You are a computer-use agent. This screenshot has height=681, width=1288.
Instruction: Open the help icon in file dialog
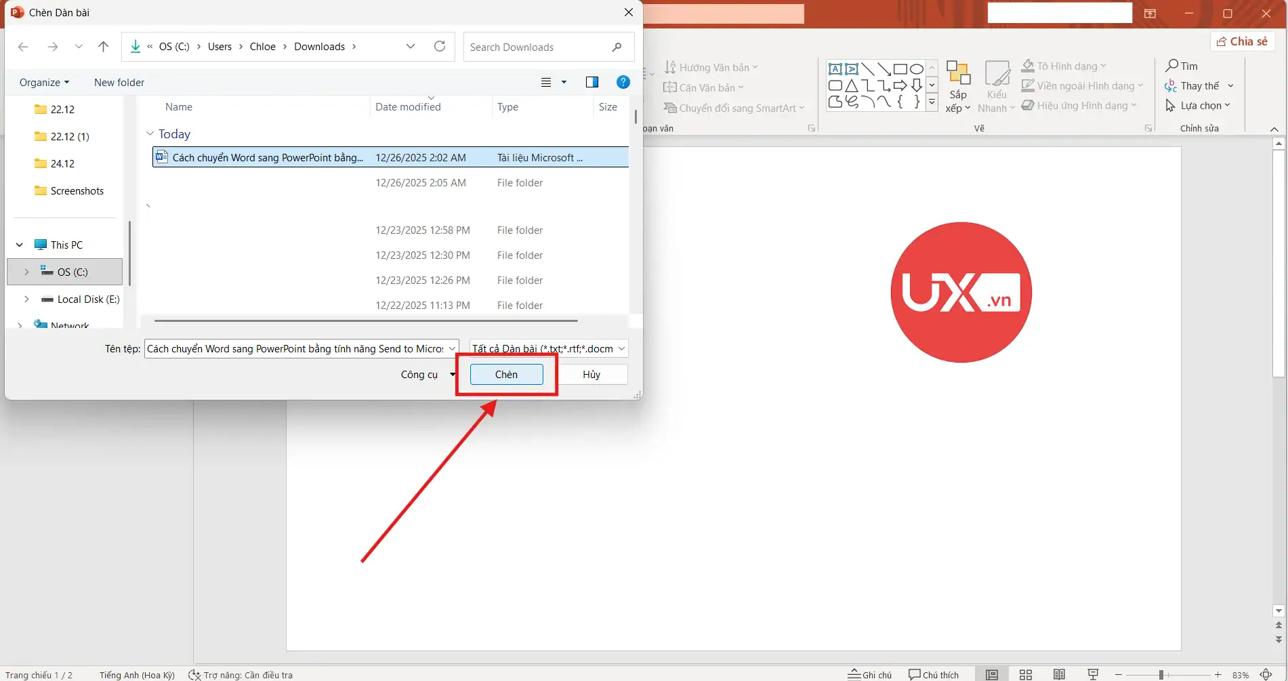[x=623, y=82]
